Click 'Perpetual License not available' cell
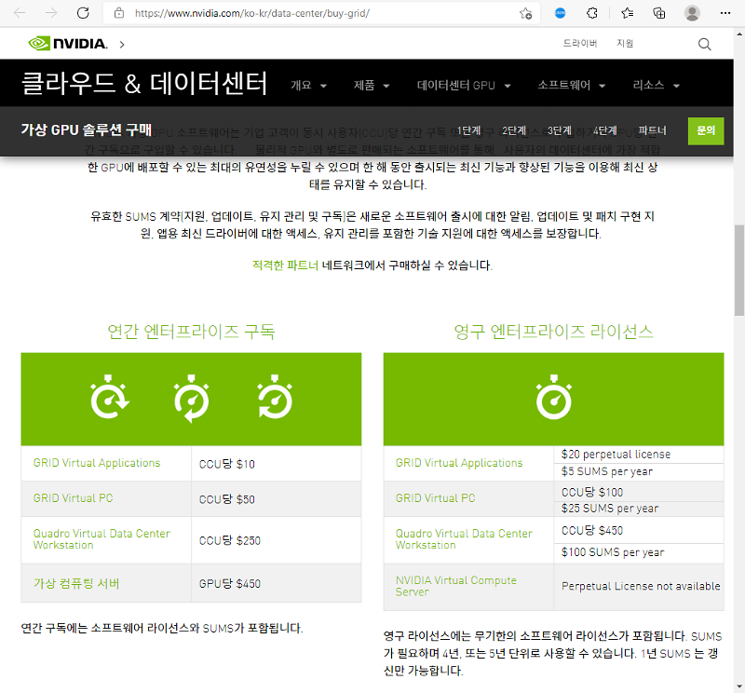 (639, 586)
